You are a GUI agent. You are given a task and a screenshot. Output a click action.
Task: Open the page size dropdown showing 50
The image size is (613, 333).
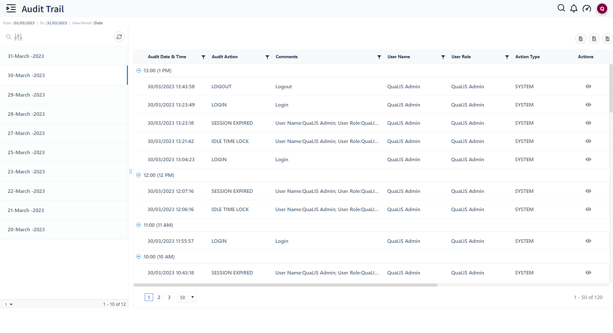pyautogui.click(x=186, y=297)
